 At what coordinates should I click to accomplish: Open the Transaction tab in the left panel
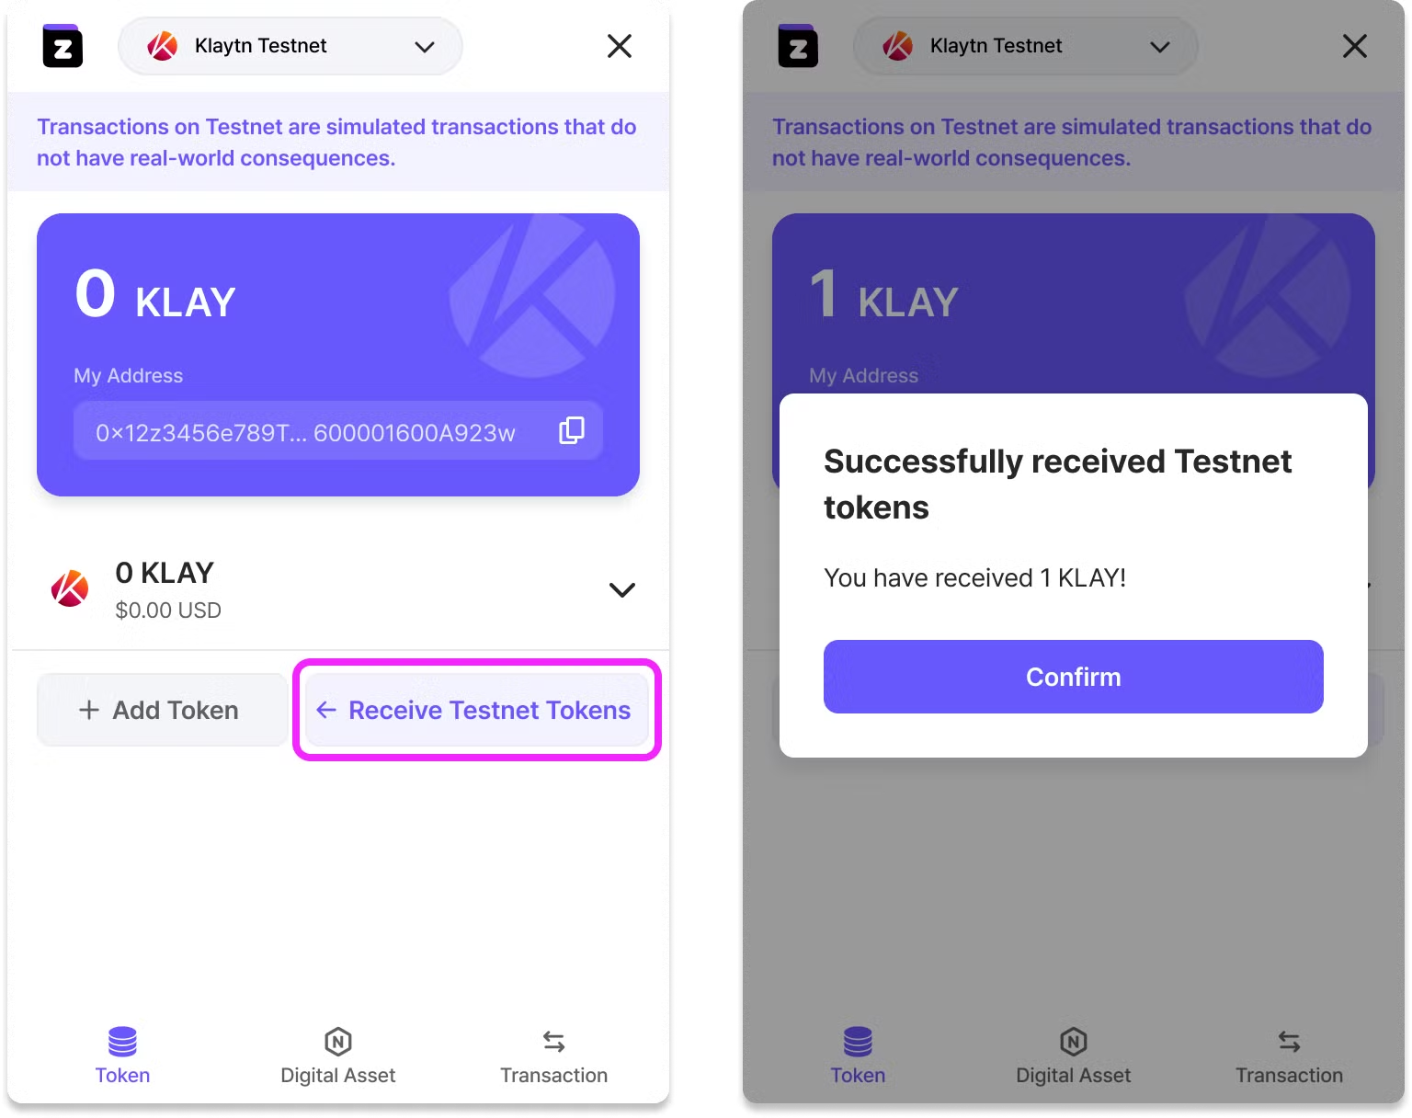(x=553, y=1056)
